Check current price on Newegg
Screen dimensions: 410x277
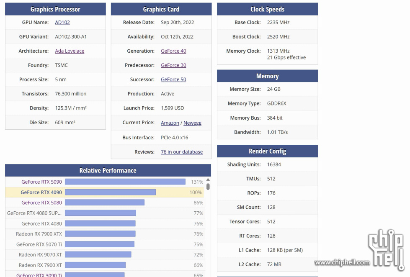193,123
